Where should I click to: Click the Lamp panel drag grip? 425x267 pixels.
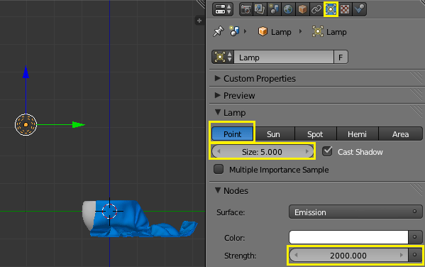click(x=416, y=112)
